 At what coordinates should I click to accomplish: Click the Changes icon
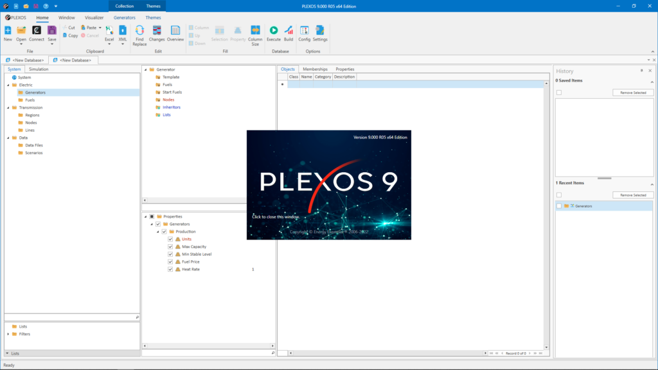coord(157,31)
